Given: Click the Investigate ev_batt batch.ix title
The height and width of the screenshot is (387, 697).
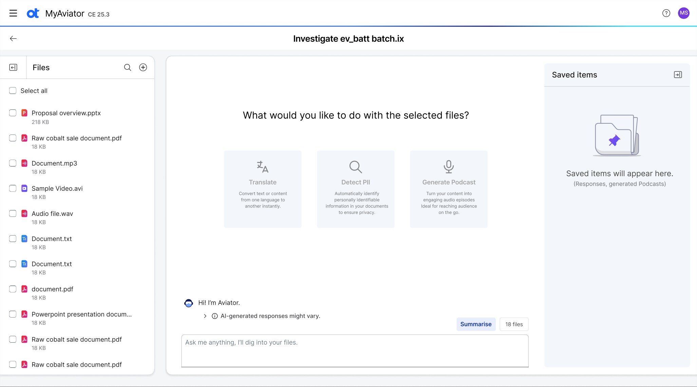Looking at the screenshot, I should pos(348,39).
